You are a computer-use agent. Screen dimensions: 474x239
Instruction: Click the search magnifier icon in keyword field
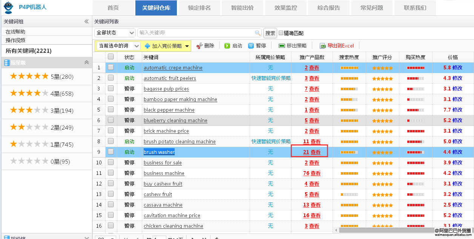(x=258, y=33)
